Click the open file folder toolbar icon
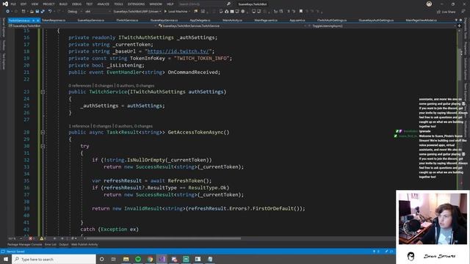This screenshot has width=470, height=264. pyautogui.click(x=32, y=12)
